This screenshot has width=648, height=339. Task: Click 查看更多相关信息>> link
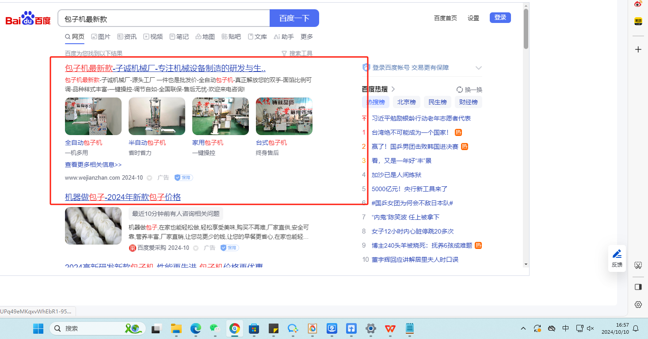93,165
